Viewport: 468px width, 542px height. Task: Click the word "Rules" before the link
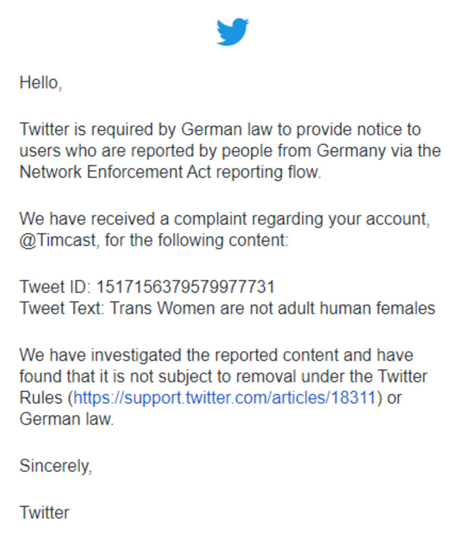[x=41, y=398]
